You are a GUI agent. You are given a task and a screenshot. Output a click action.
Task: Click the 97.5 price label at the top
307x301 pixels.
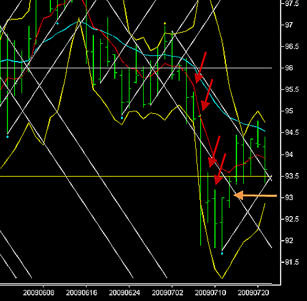pyautogui.click(x=292, y=4)
